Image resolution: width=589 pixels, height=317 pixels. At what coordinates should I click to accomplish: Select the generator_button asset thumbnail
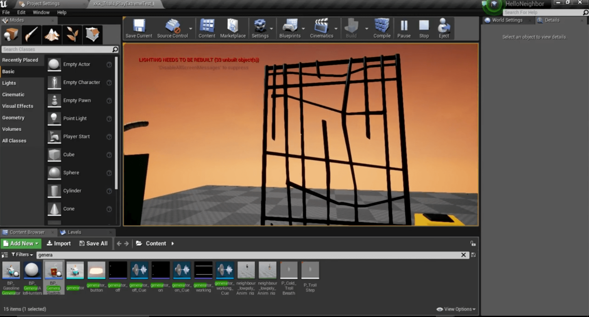click(x=96, y=271)
